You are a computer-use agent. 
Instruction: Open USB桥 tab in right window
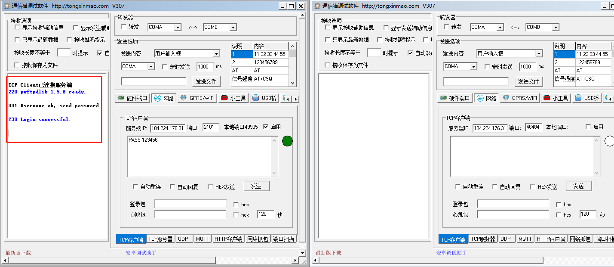(x=586, y=98)
